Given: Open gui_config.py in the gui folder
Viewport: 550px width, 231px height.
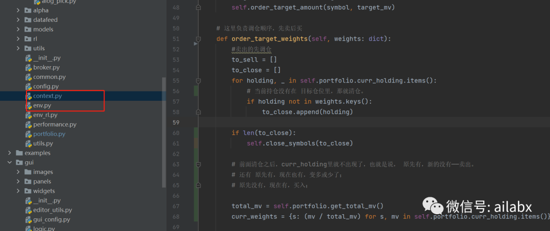Looking at the screenshot, I should (x=51, y=219).
